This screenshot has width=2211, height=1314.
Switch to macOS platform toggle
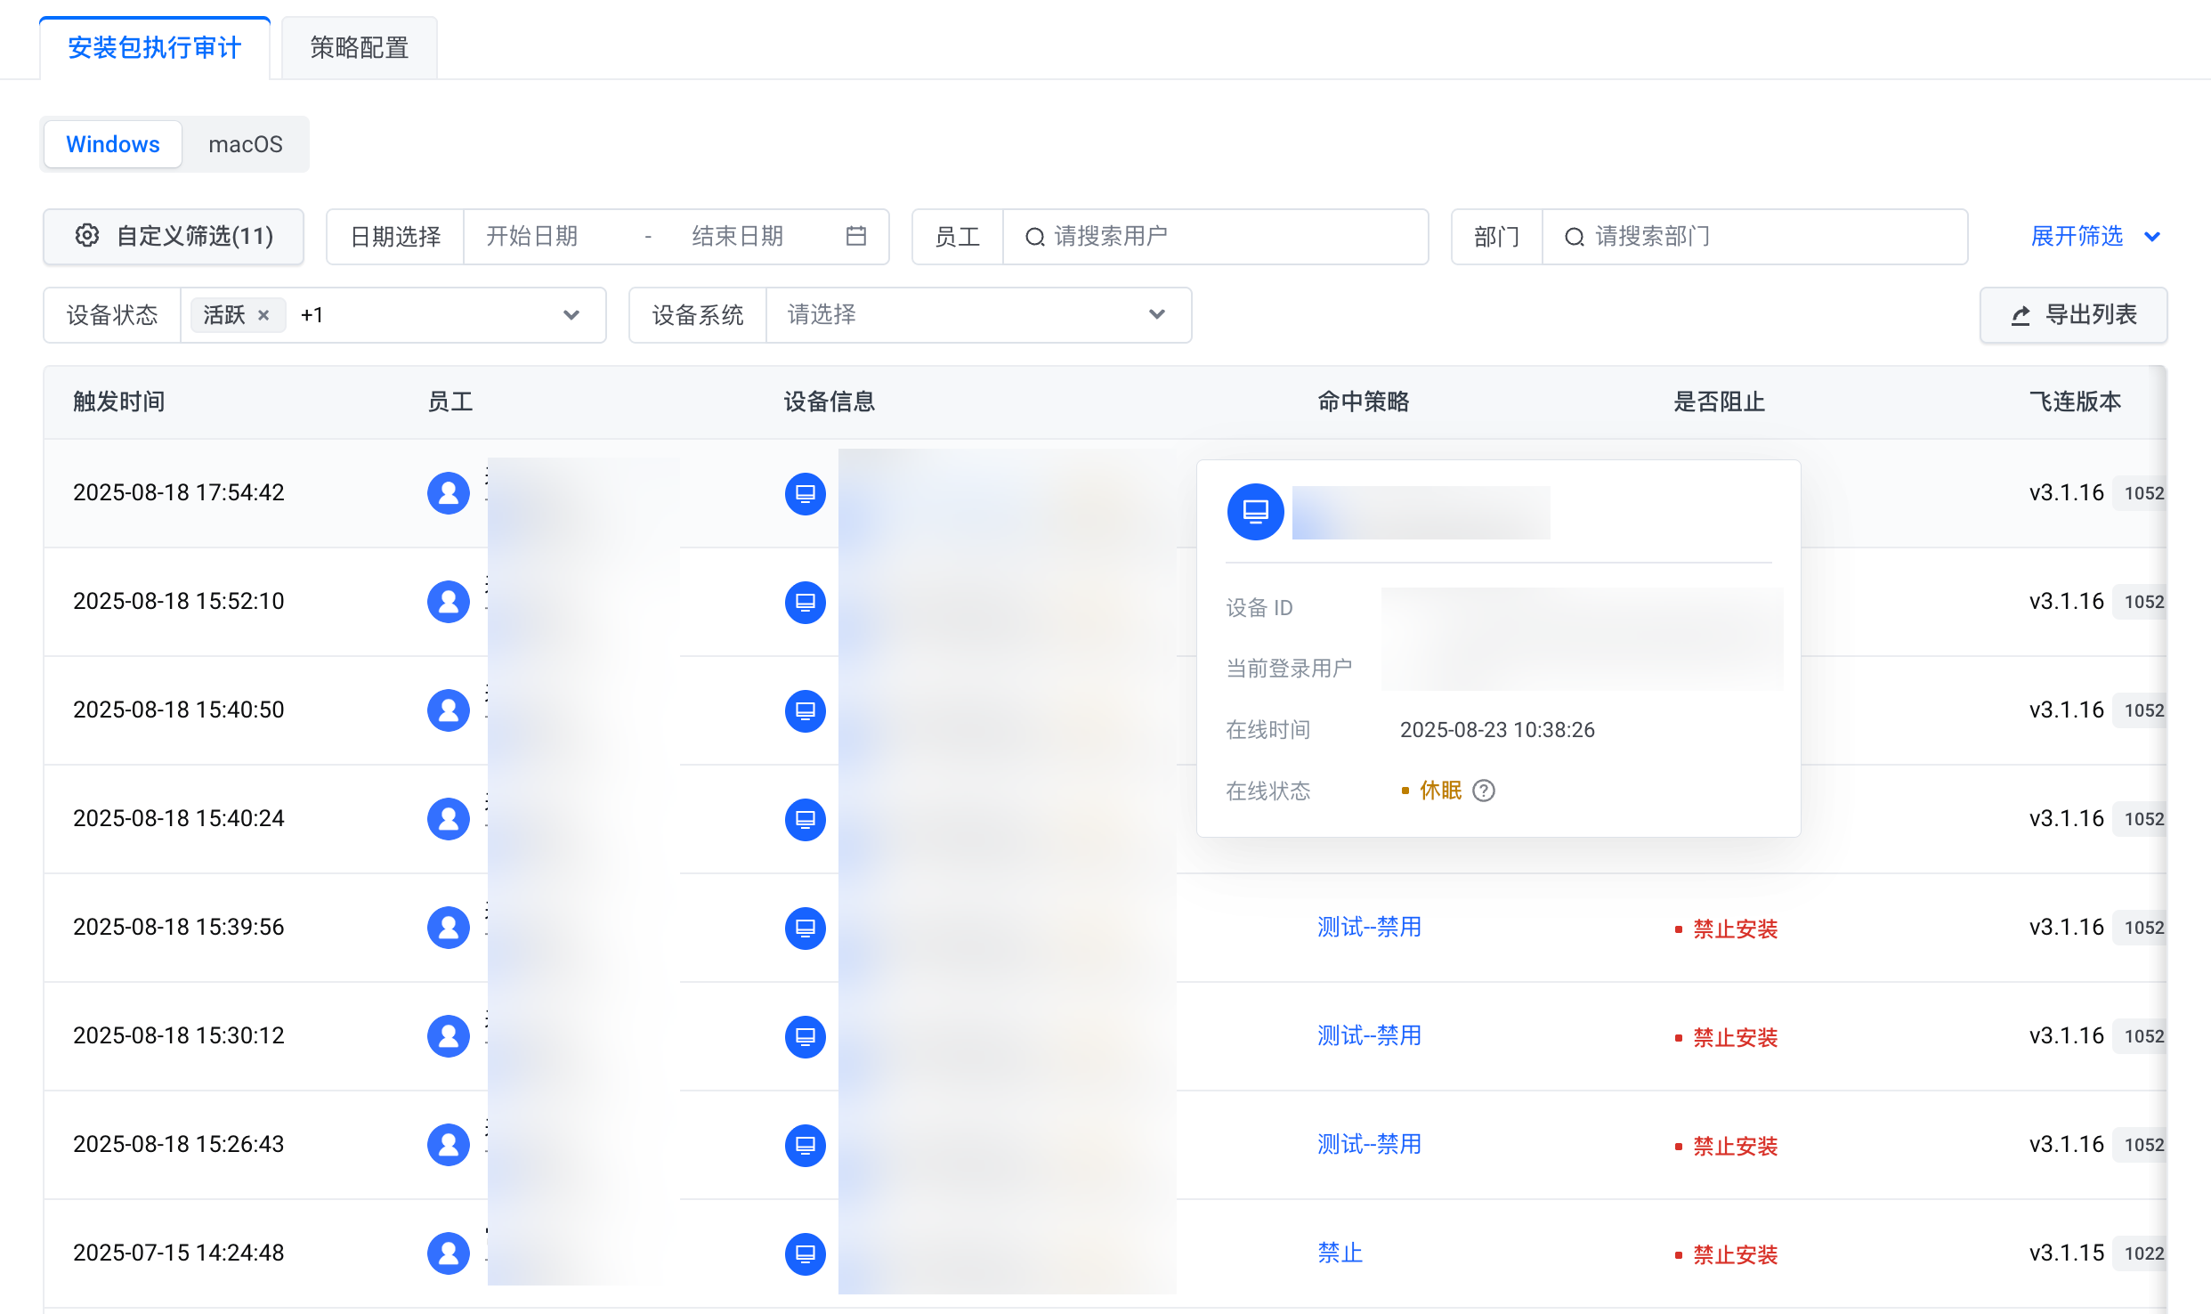coord(245,144)
